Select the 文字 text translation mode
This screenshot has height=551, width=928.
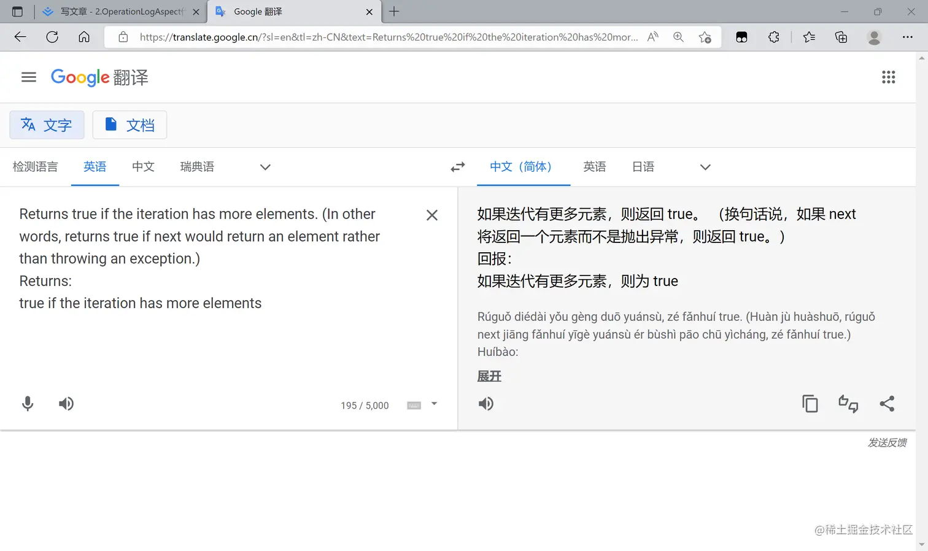[x=47, y=125]
